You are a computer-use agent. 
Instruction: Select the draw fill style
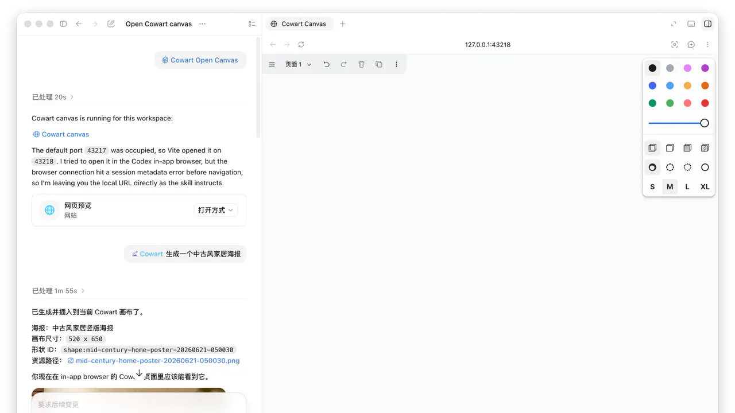pos(652,148)
